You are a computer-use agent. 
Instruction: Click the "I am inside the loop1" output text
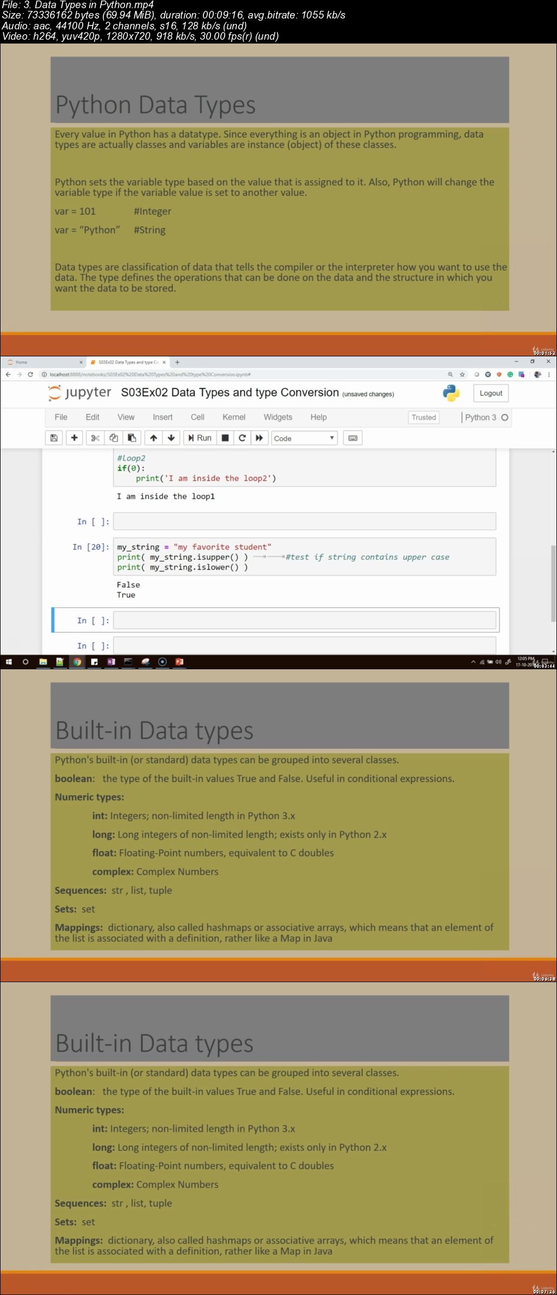(166, 496)
